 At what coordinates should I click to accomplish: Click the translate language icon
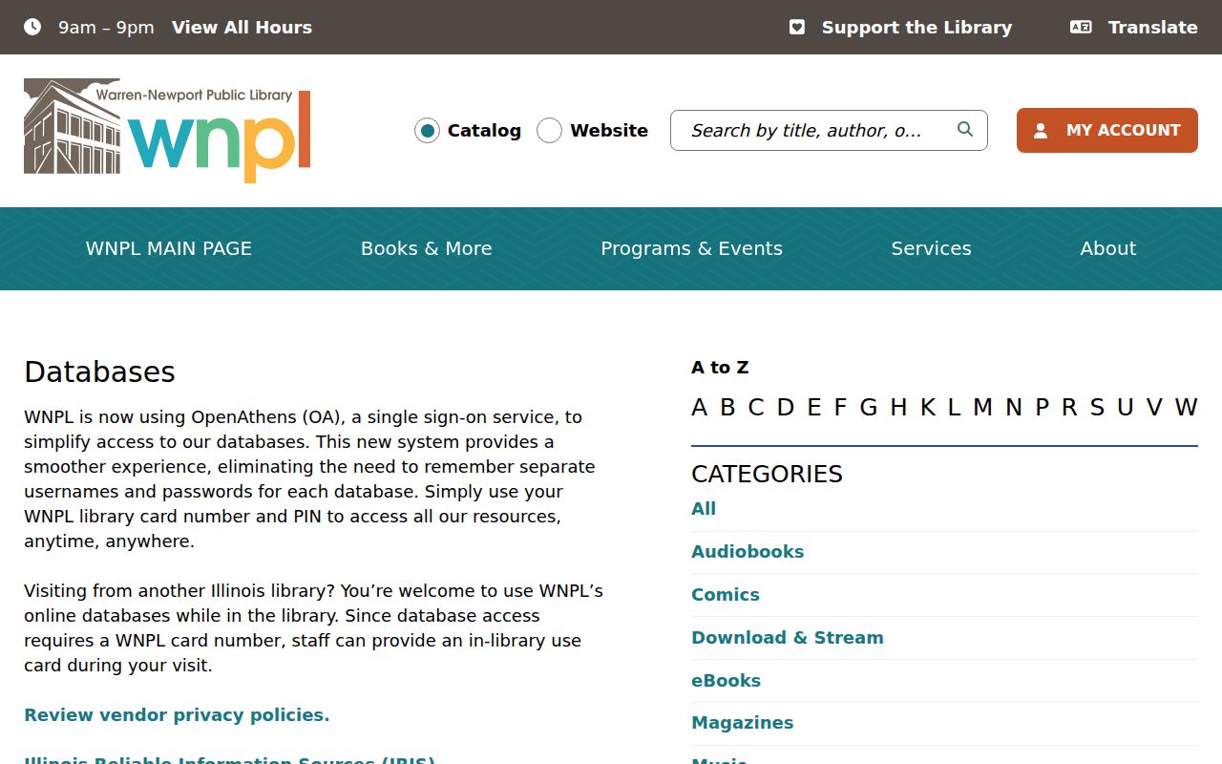coord(1081,27)
